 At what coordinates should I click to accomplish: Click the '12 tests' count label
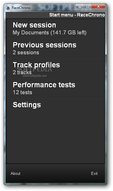[x=22, y=92]
